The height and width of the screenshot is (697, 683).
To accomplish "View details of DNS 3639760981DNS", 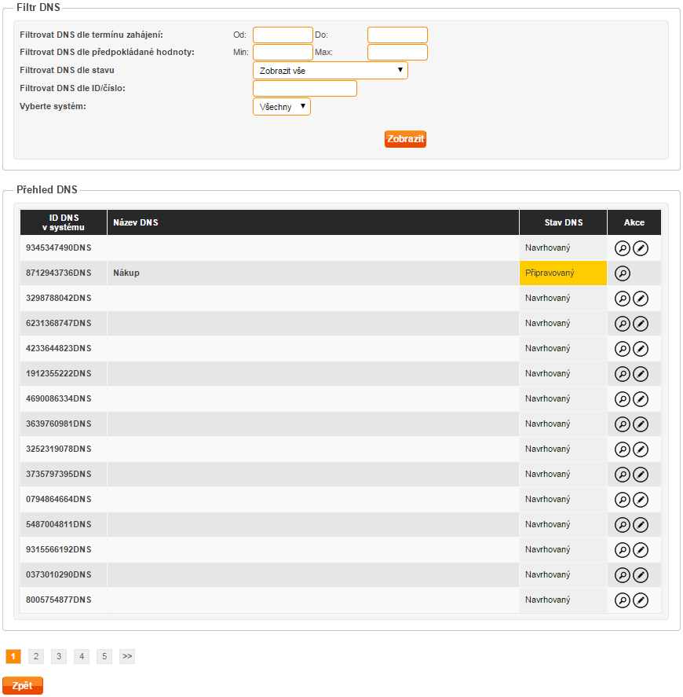I will click(623, 424).
